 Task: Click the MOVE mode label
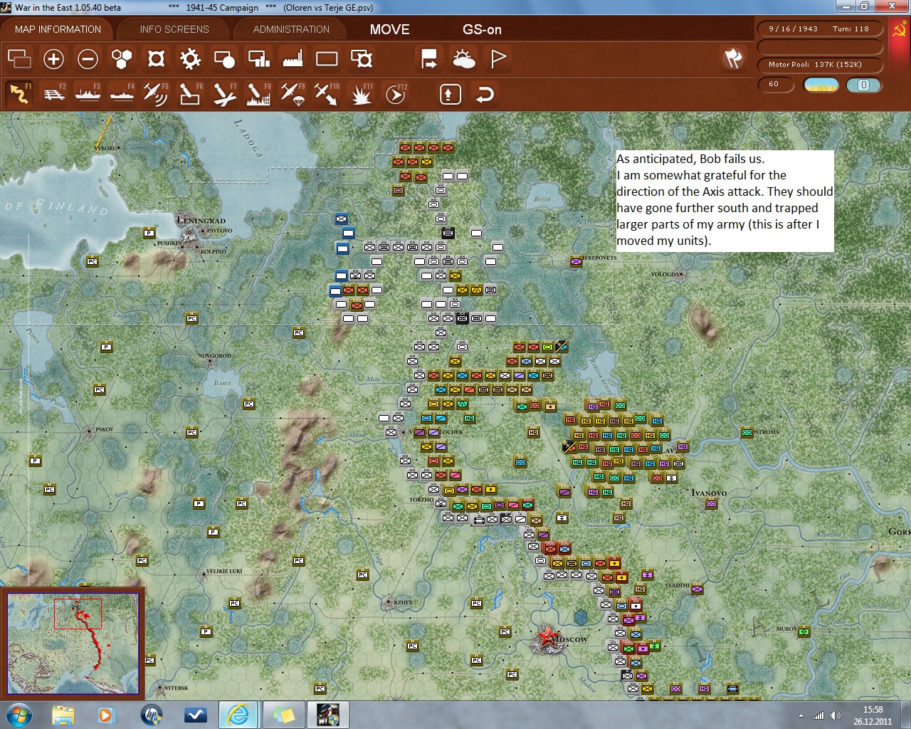pos(389,29)
